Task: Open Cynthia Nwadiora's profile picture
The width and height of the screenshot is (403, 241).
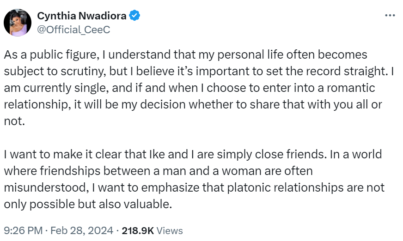Action: pyautogui.click(x=18, y=22)
